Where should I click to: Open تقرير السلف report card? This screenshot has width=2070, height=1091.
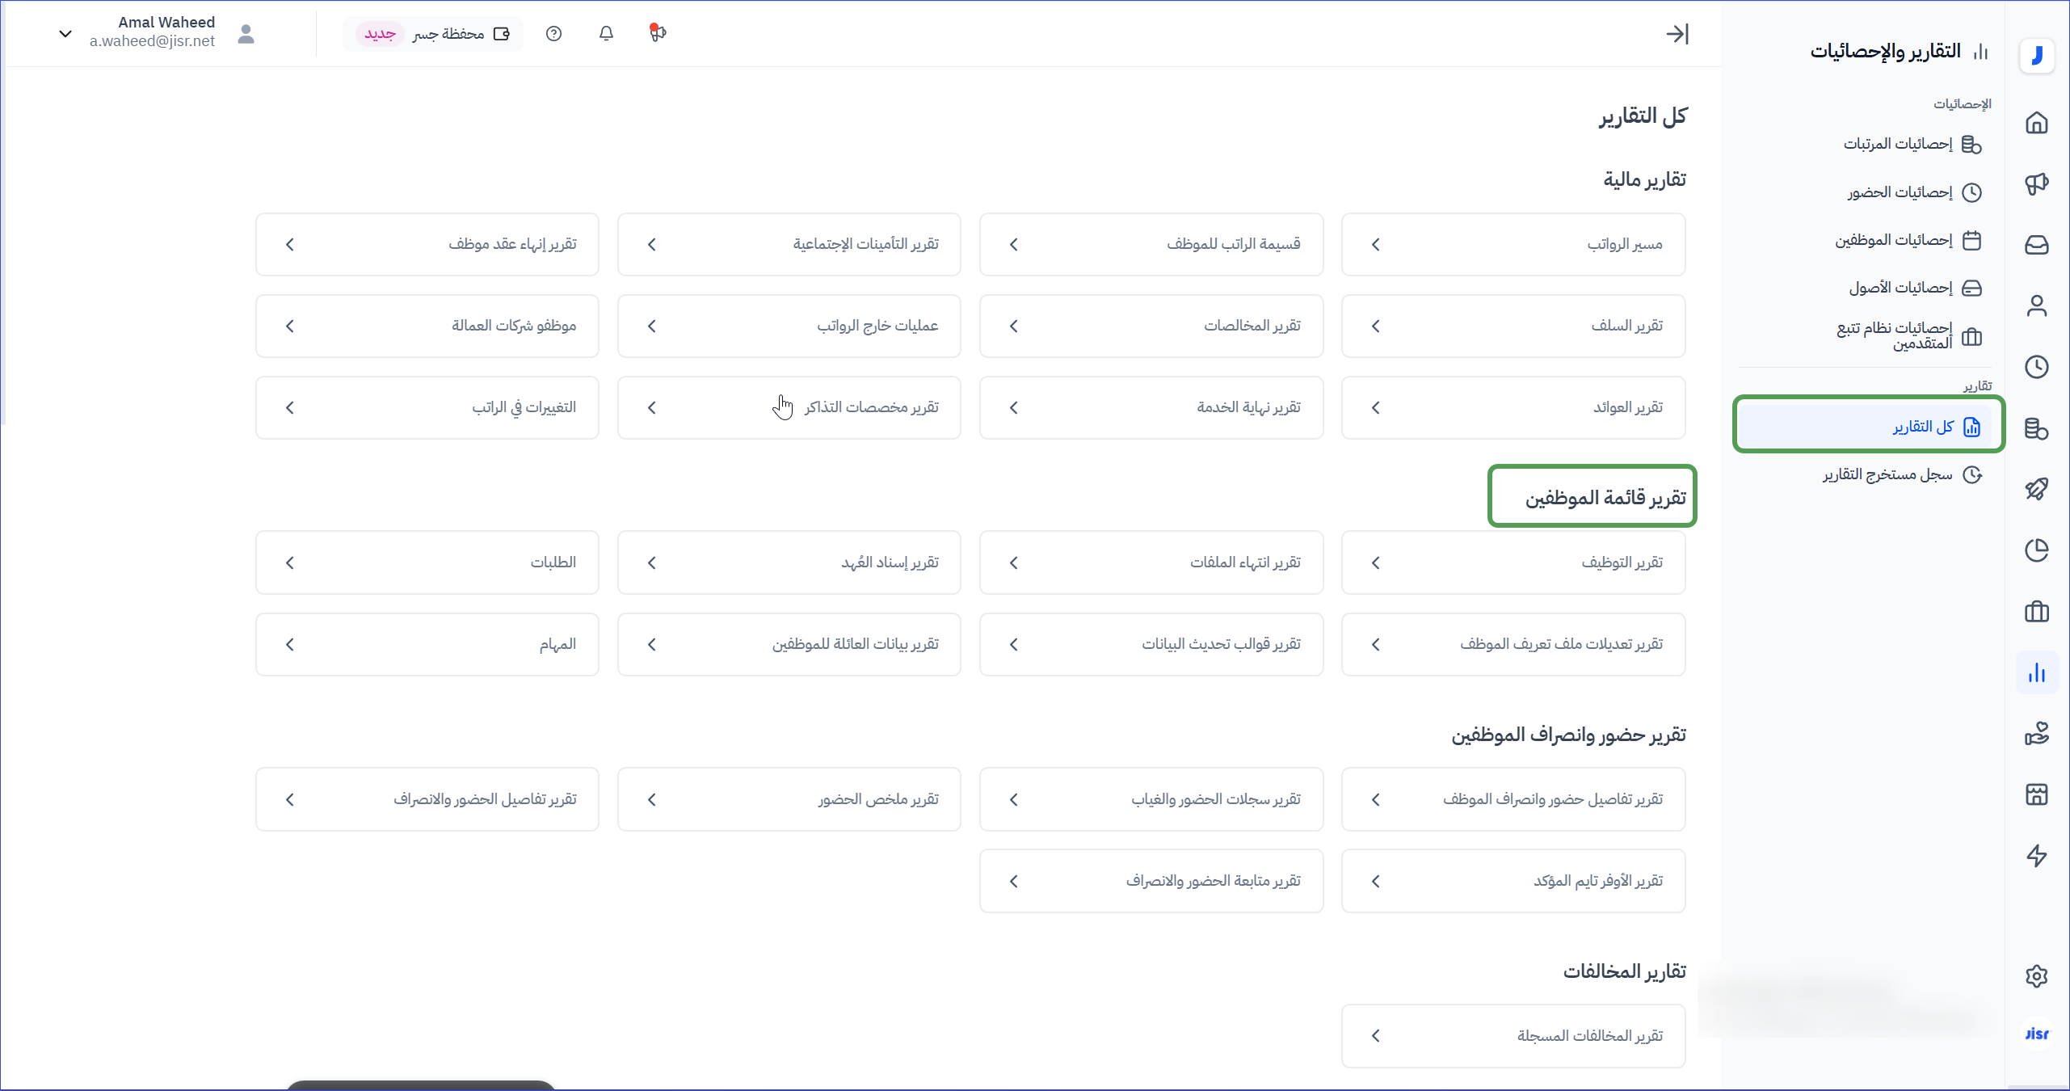1513,326
